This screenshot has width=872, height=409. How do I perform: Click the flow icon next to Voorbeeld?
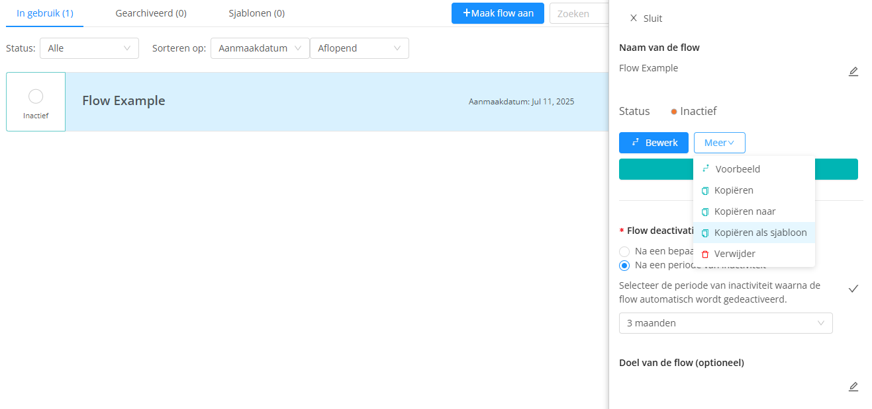[705, 169]
